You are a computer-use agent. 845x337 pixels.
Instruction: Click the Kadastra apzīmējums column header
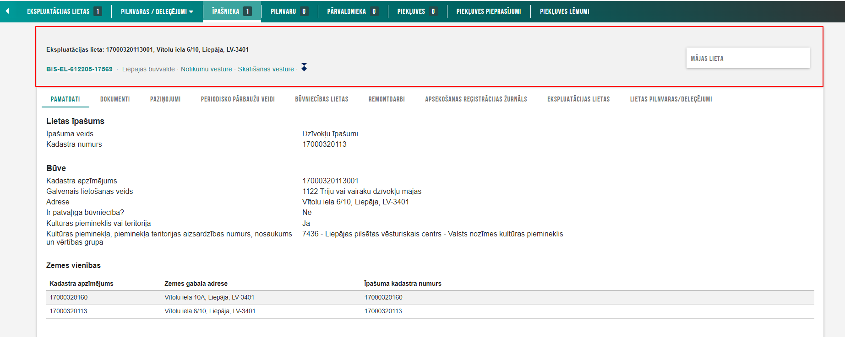point(82,284)
